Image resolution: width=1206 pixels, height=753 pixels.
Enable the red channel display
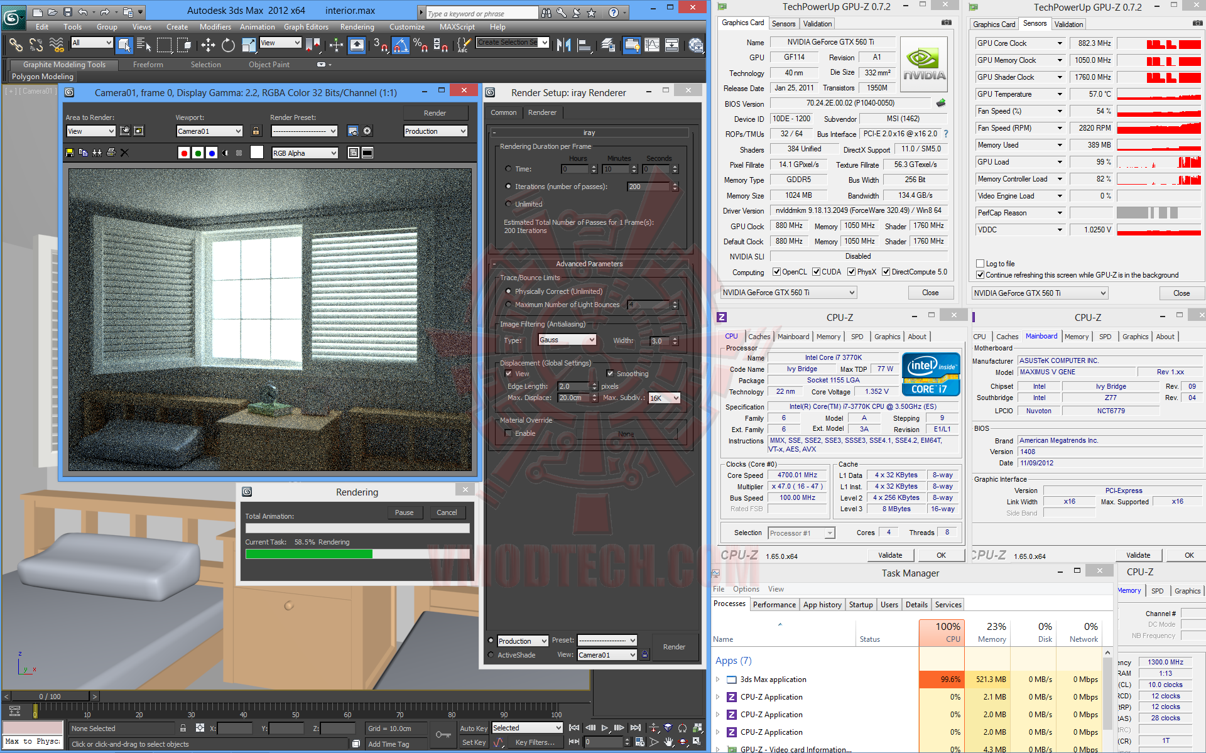[x=183, y=153]
